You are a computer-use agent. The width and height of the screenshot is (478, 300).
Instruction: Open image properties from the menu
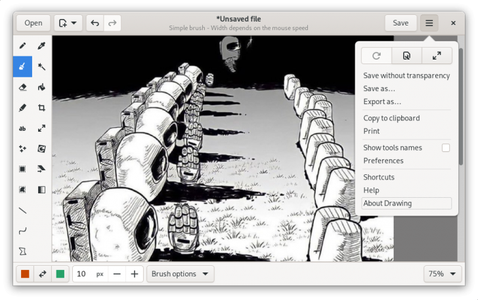click(x=406, y=56)
